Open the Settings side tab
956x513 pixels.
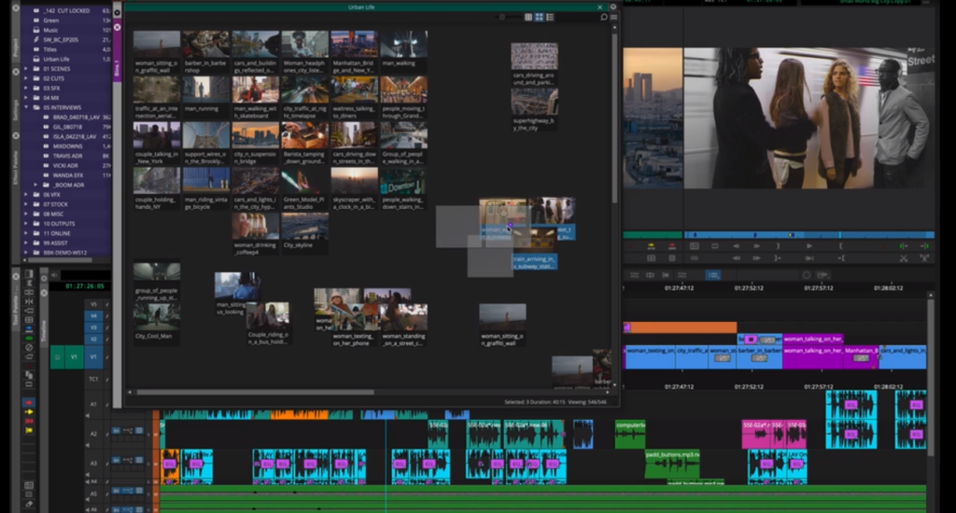16,110
